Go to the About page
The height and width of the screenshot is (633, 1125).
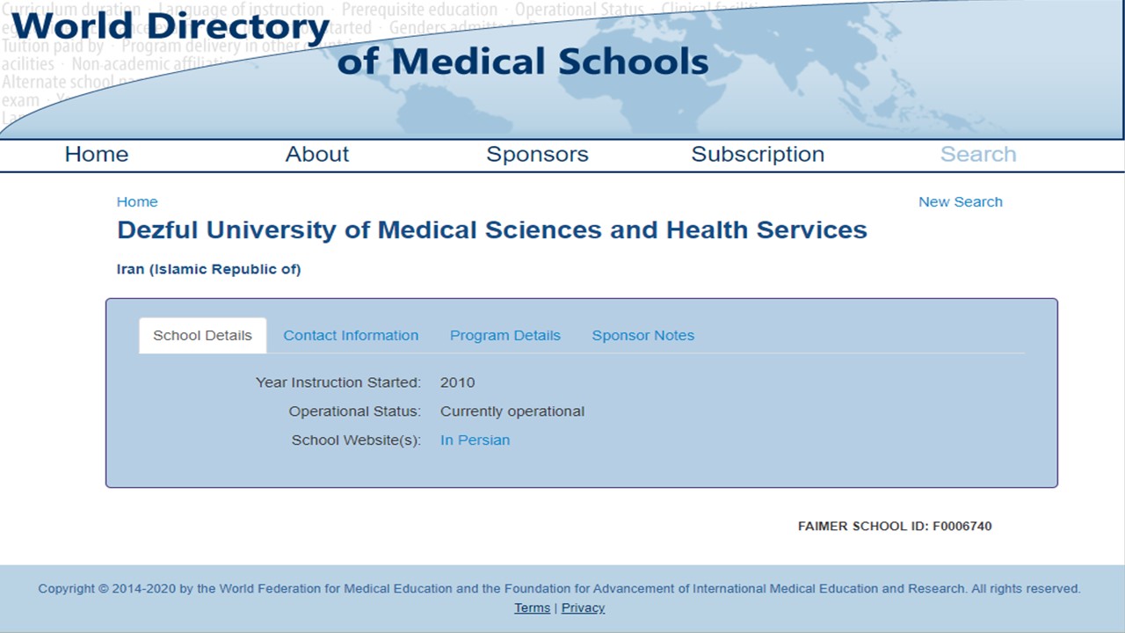click(x=317, y=155)
